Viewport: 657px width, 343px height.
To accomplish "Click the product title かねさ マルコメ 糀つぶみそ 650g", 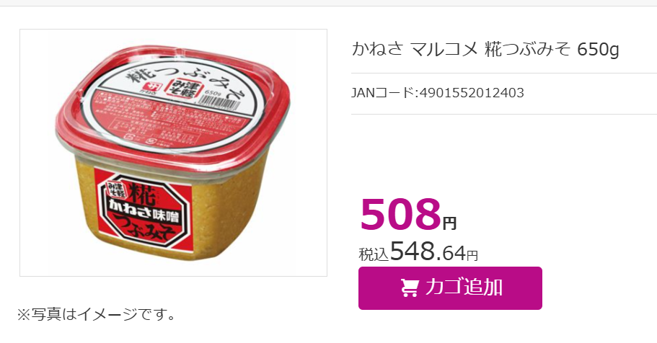I will 485,50.
